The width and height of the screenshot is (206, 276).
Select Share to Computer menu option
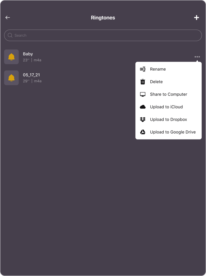168,94
